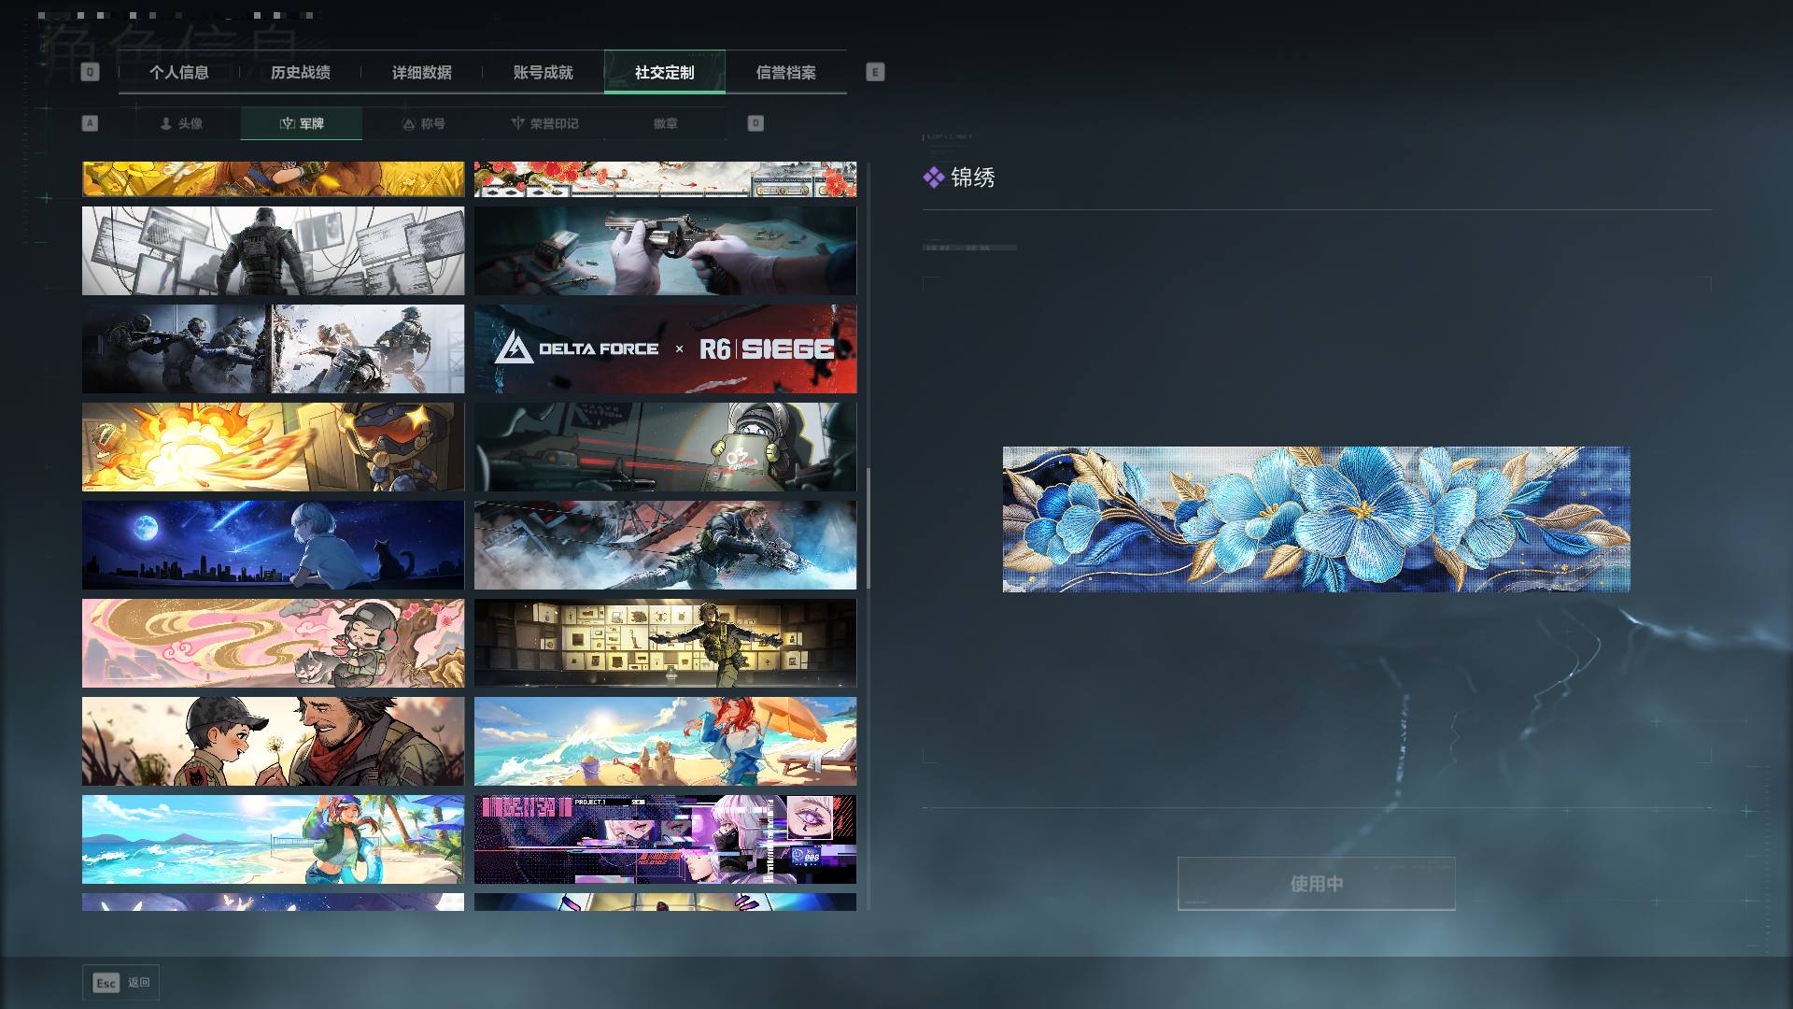Select the tropical beach girl with cap banner

[273, 839]
